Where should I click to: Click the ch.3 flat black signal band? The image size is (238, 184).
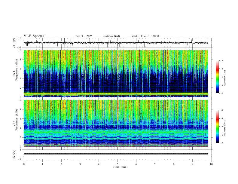click(116, 154)
